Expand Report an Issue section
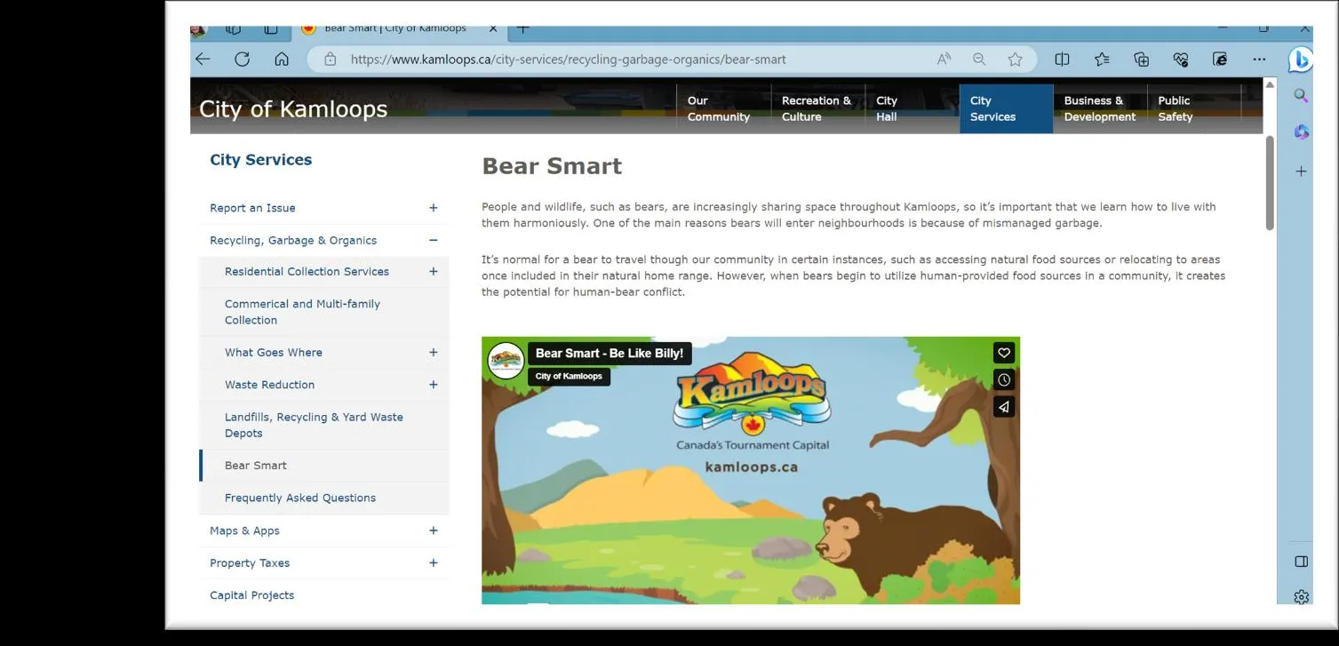The width and height of the screenshot is (1339, 646). click(x=433, y=208)
